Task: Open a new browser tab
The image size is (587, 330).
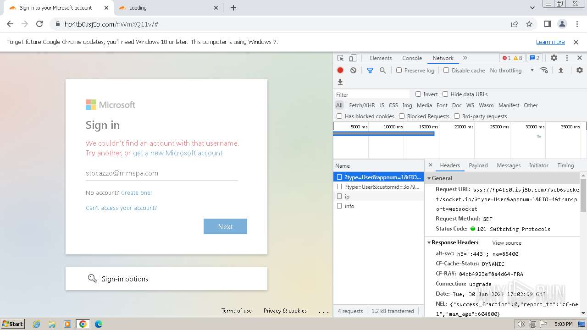Action: 233,8
